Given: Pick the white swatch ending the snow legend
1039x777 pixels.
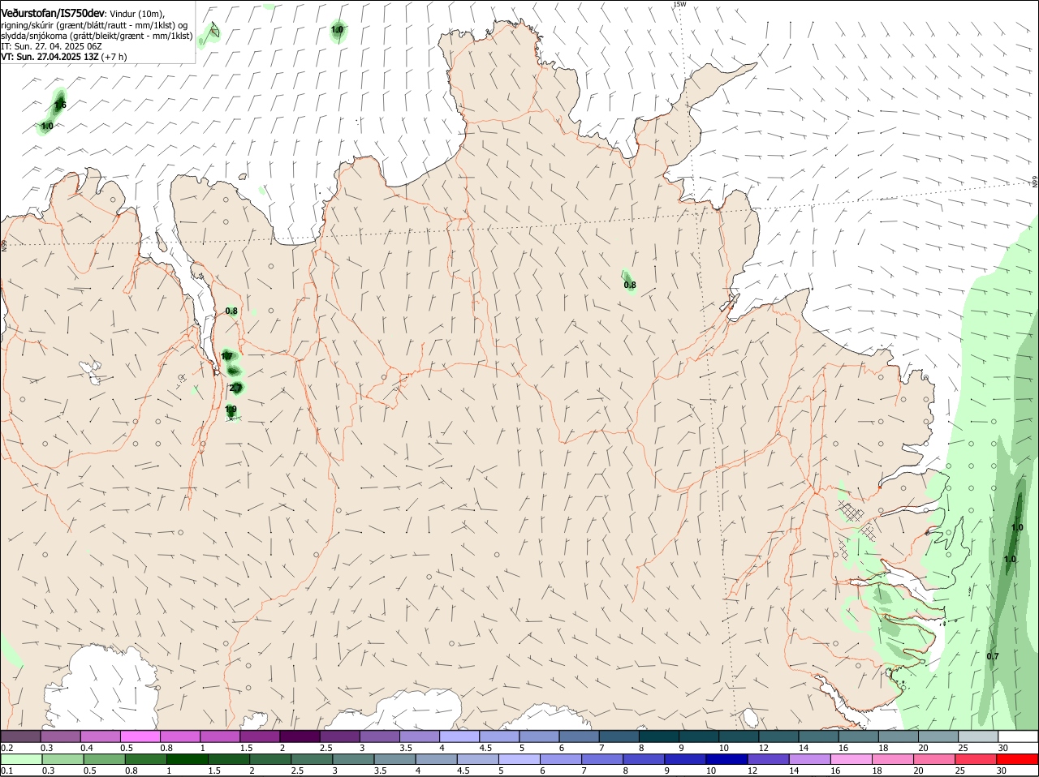Looking at the screenshot, I should click(x=1018, y=736).
